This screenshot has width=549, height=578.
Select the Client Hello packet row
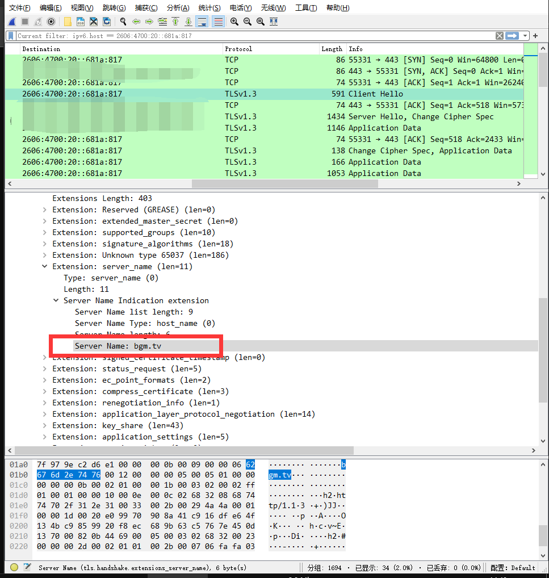coord(170,94)
